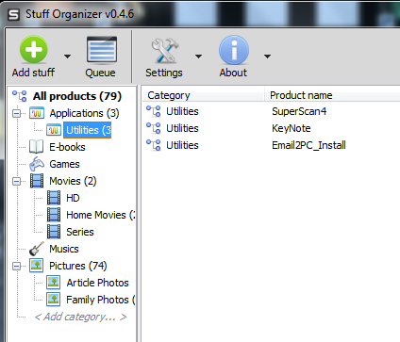Collapse the Pictures tree node
This screenshot has height=342, width=400.
point(16,266)
